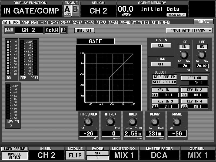Click READ ONLY scene label
Viewport: 216px width, 162px height.
[176, 15]
